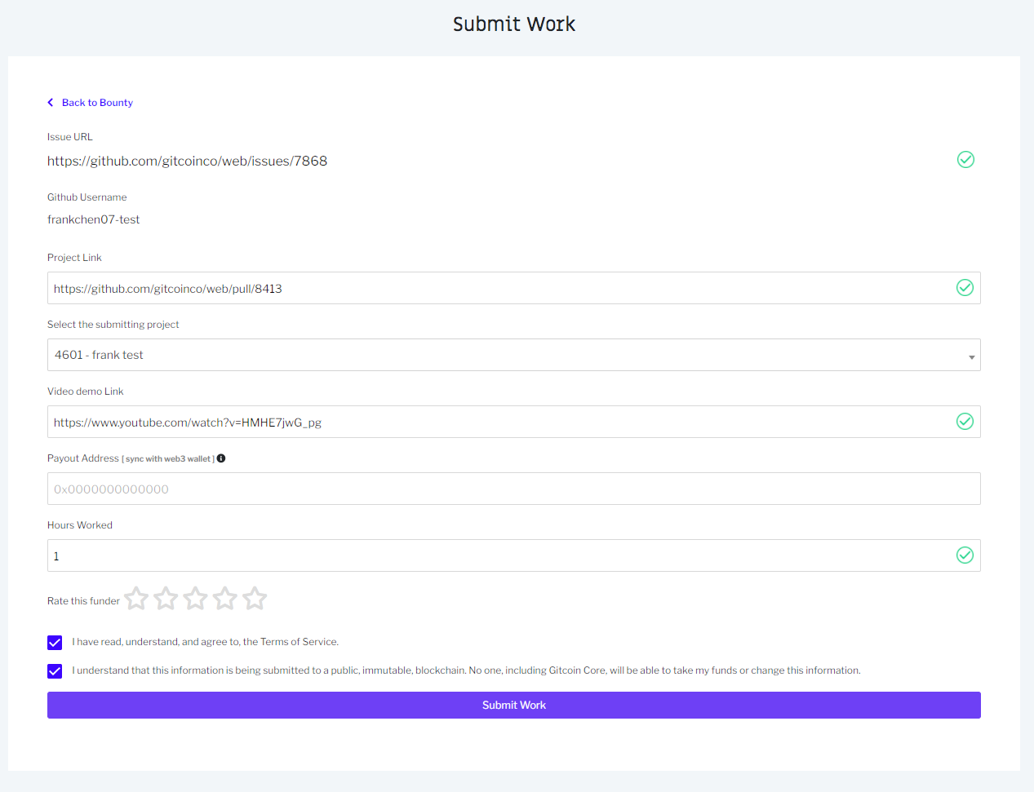The image size is (1034, 792).
Task: Click the Project Link validation checkmark icon
Action: click(x=965, y=288)
